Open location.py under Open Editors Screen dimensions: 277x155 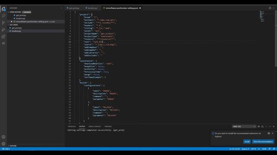click(x=20, y=19)
